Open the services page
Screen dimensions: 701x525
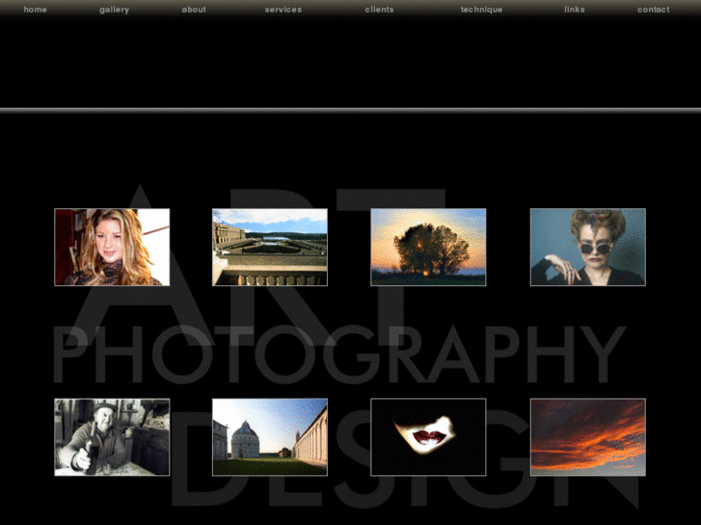click(283, 10)
